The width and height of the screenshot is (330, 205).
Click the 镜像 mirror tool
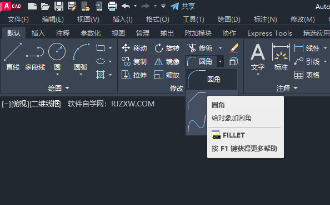coord(167,61)
